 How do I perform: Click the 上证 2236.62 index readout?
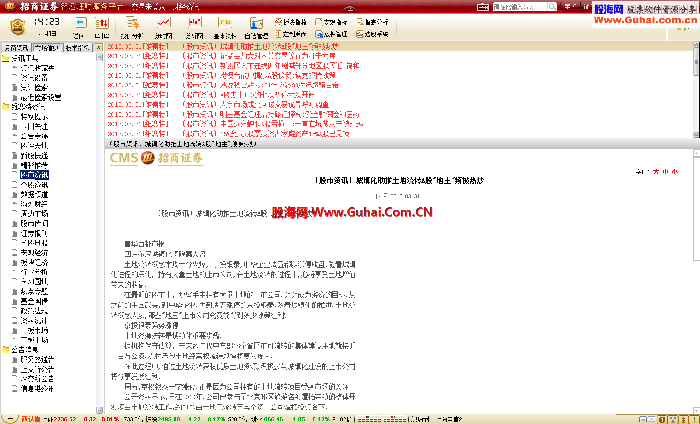pos(59,419)
